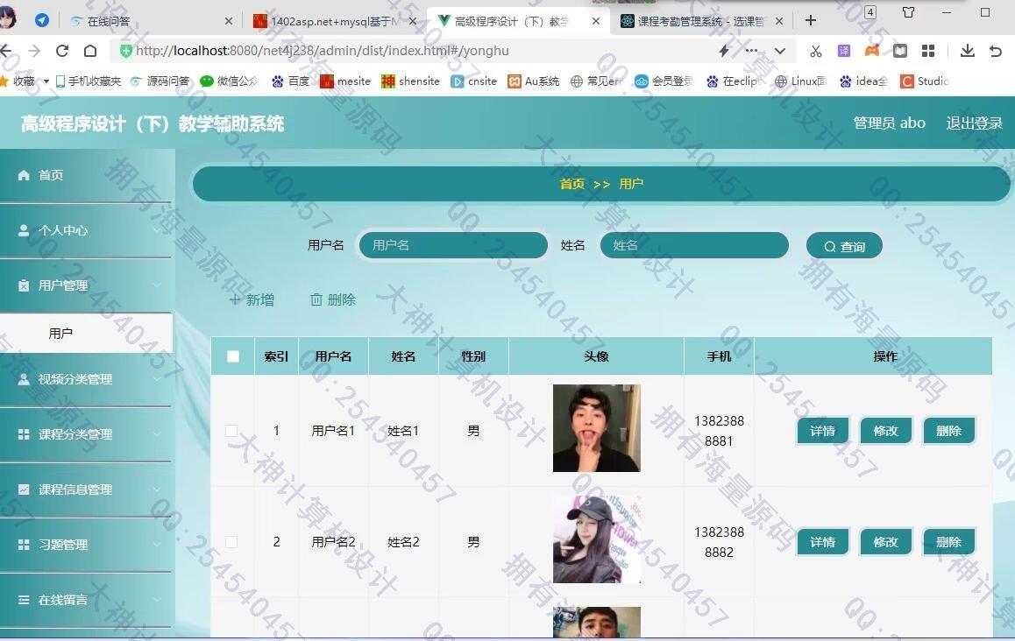Check the row checkbox for 用户名1
The width and height of the screenshot is (1015, 641).
tap(231, 431)
